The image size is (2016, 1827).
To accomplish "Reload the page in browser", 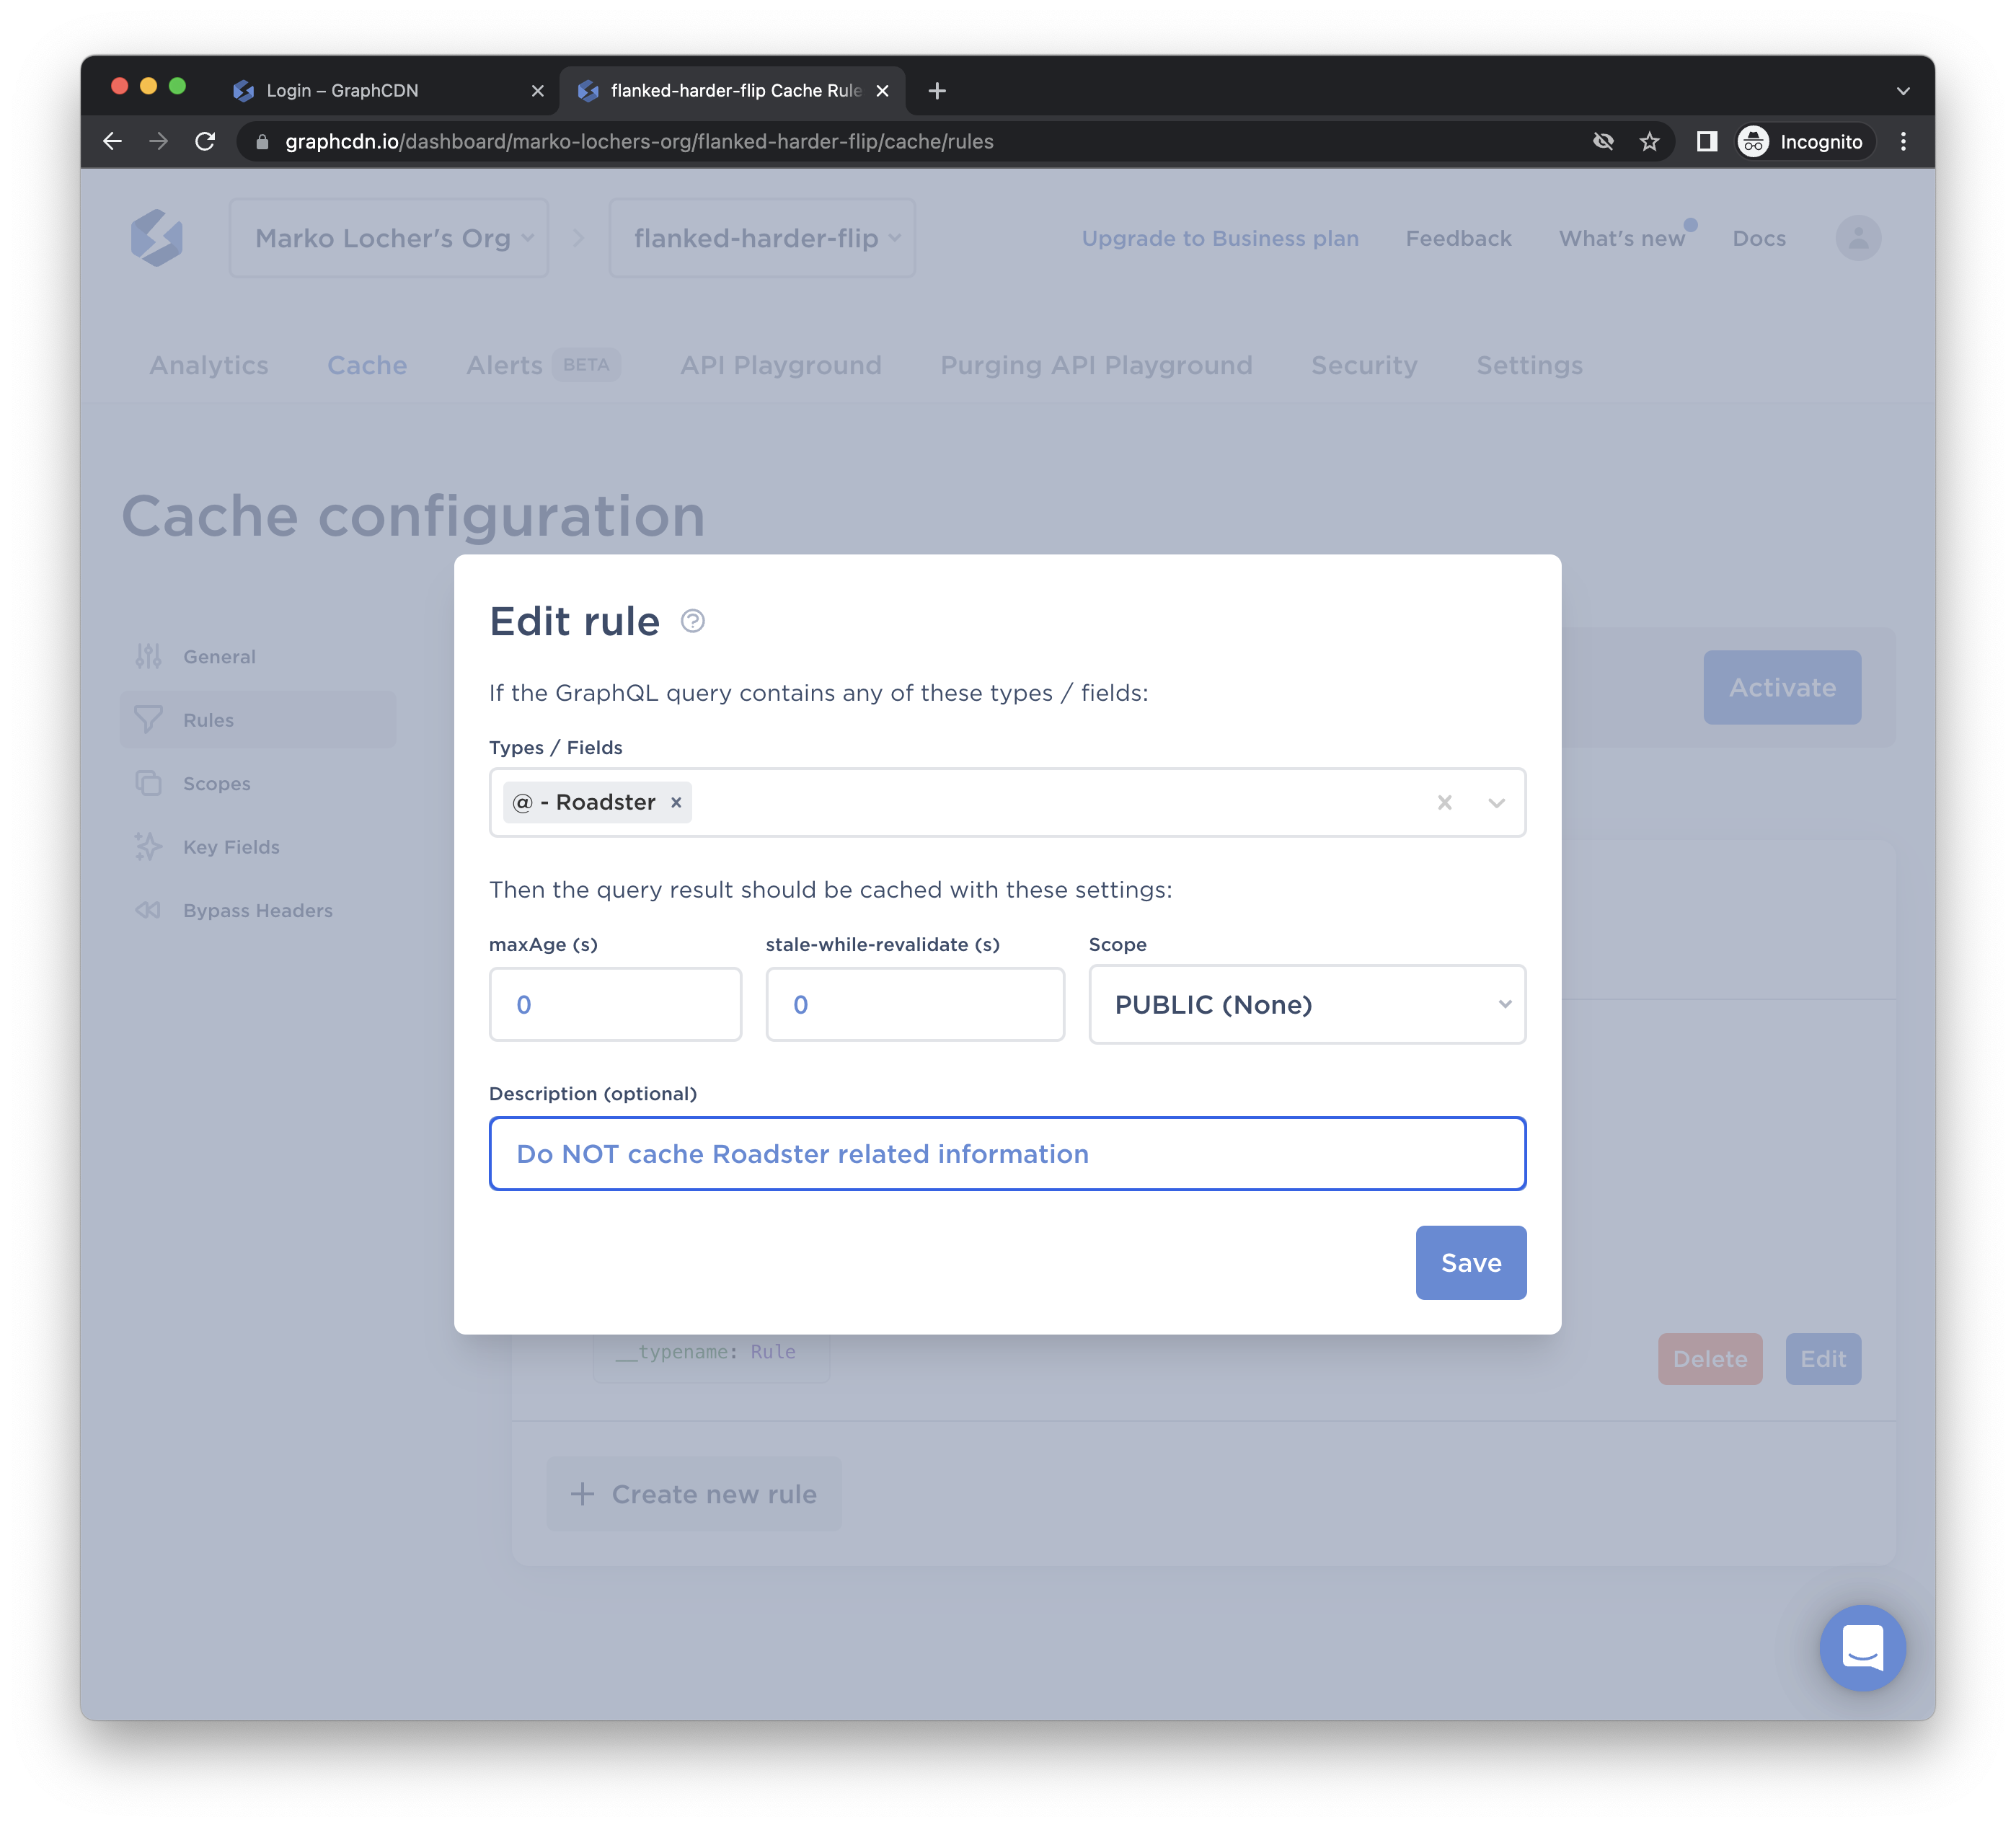I will (205, 142).
